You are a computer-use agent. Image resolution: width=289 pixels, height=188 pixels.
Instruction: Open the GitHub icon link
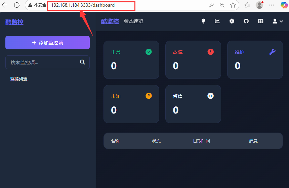[246, 21]
